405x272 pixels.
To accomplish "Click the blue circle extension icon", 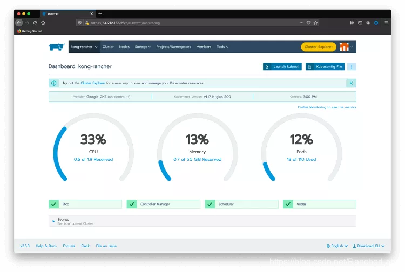I will pos(376,23).
